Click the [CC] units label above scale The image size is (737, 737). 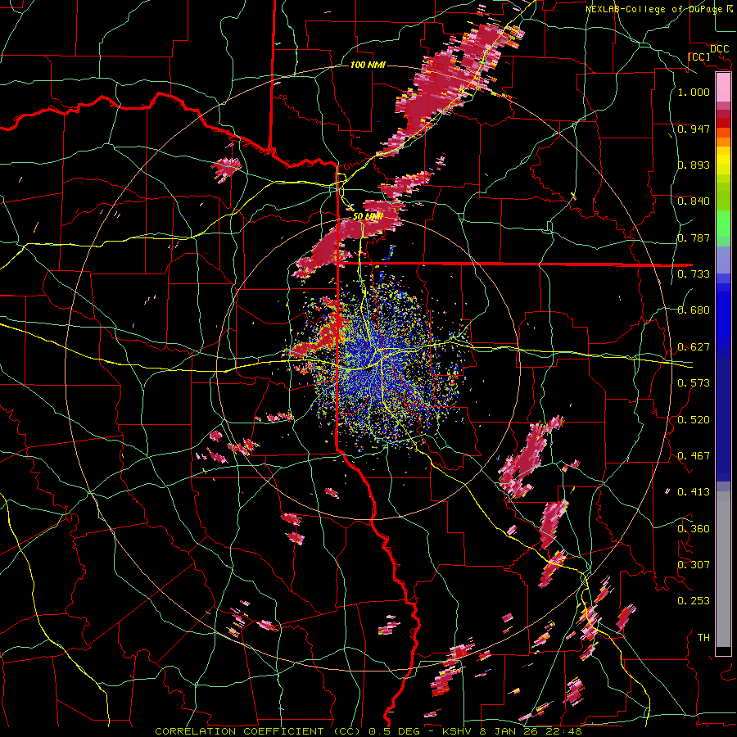[699, 57]
